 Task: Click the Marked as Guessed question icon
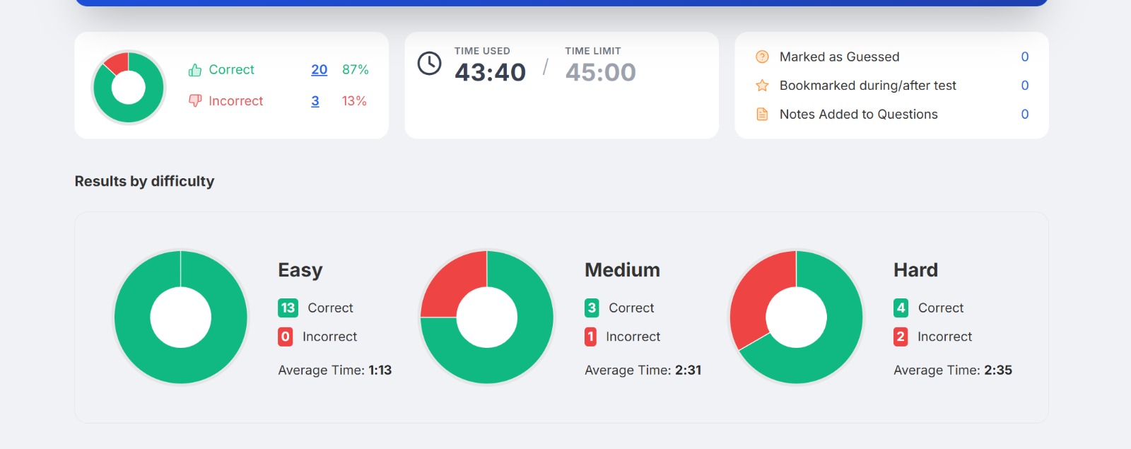[762, 57]
